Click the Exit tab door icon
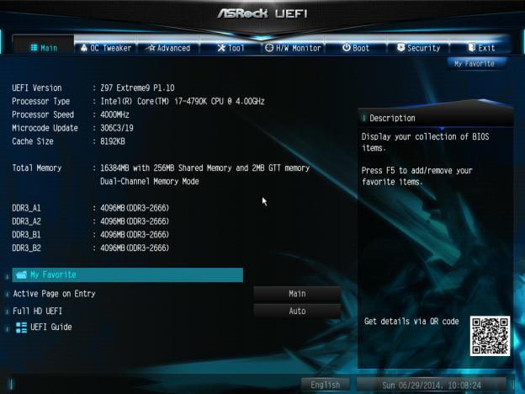The image size is (525, 394). [x=472, y=48]
